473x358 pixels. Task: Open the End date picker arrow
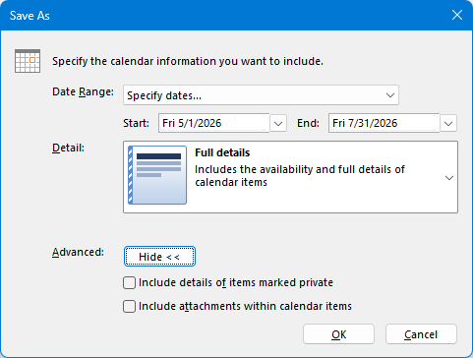(x=448, y=124)
